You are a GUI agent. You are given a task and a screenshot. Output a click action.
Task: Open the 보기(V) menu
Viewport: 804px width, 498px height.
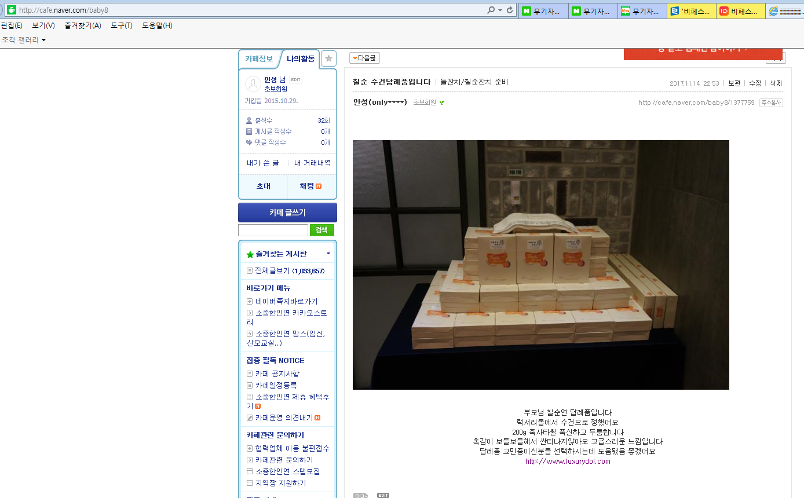43,25
